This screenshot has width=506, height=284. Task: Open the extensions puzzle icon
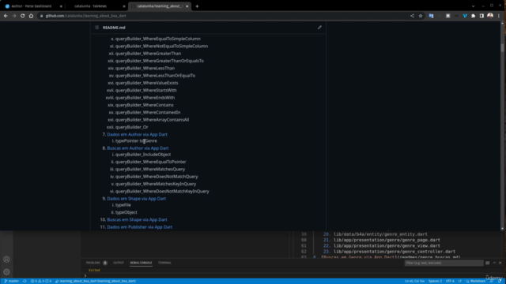point(473,16)
